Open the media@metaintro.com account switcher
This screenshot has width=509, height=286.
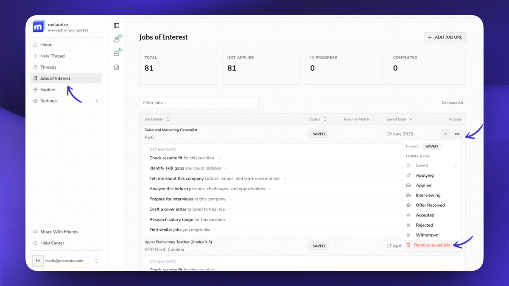pyautogui.click(x=66, y=261)
